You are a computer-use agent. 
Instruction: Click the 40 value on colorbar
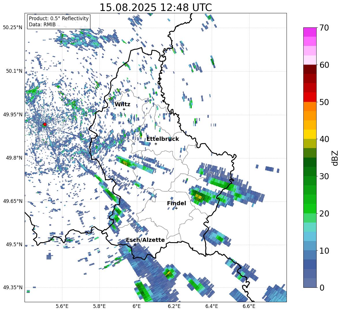(324, 139)
